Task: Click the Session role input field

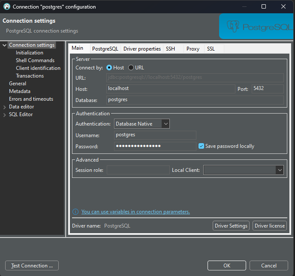Action: pyautogui.click(x=138, y=170)
